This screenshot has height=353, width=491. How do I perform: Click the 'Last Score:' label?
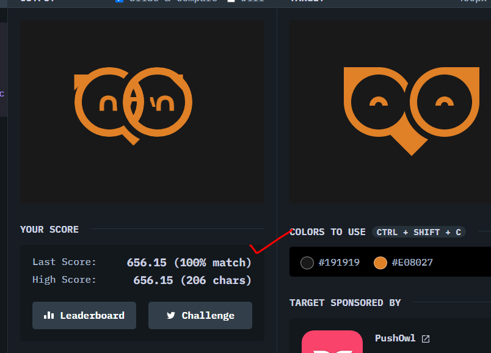coord(64,262)
